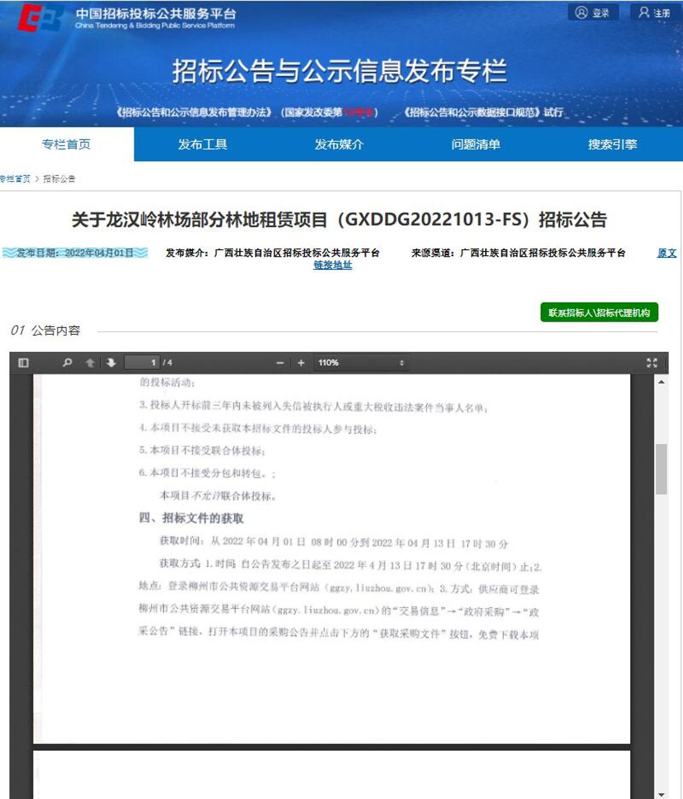
Task: Toggle the PDF viewer sidebar icon
Action: 24,363
